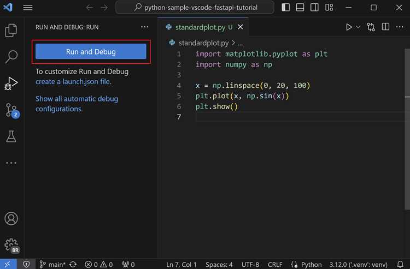Click 'import numpy as np' line
The image size is (410, 269).
coord(234,64)
